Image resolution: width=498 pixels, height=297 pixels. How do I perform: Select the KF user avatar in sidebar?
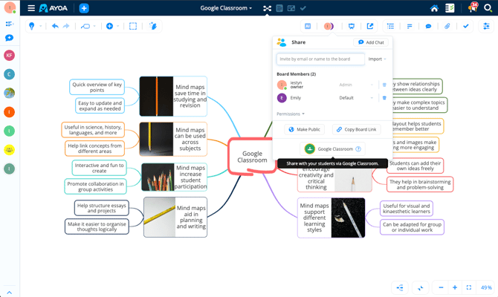pyautogui.click(x=9, y=55)
